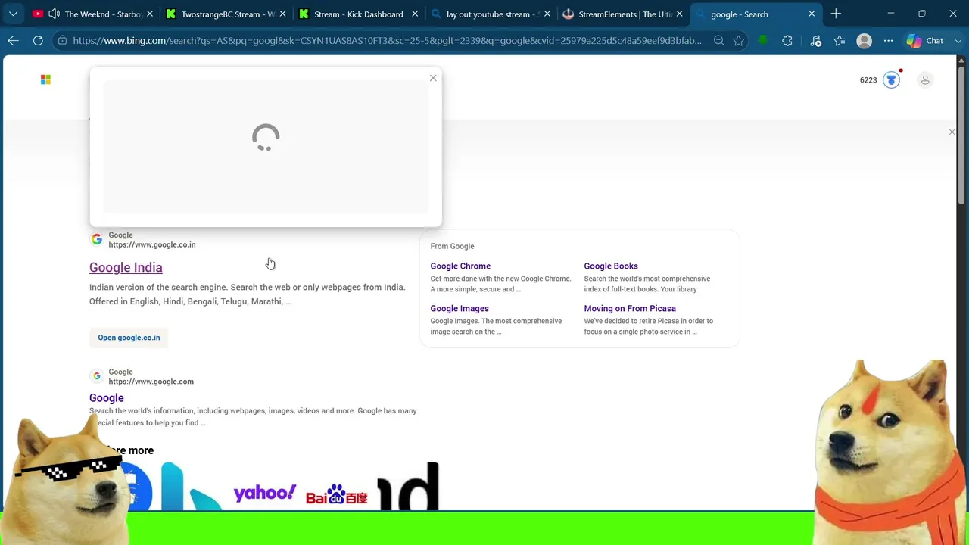The height and width of the screenshot is (545, 969).
Task: Open the Google result title link
Action: pos(107,397)
